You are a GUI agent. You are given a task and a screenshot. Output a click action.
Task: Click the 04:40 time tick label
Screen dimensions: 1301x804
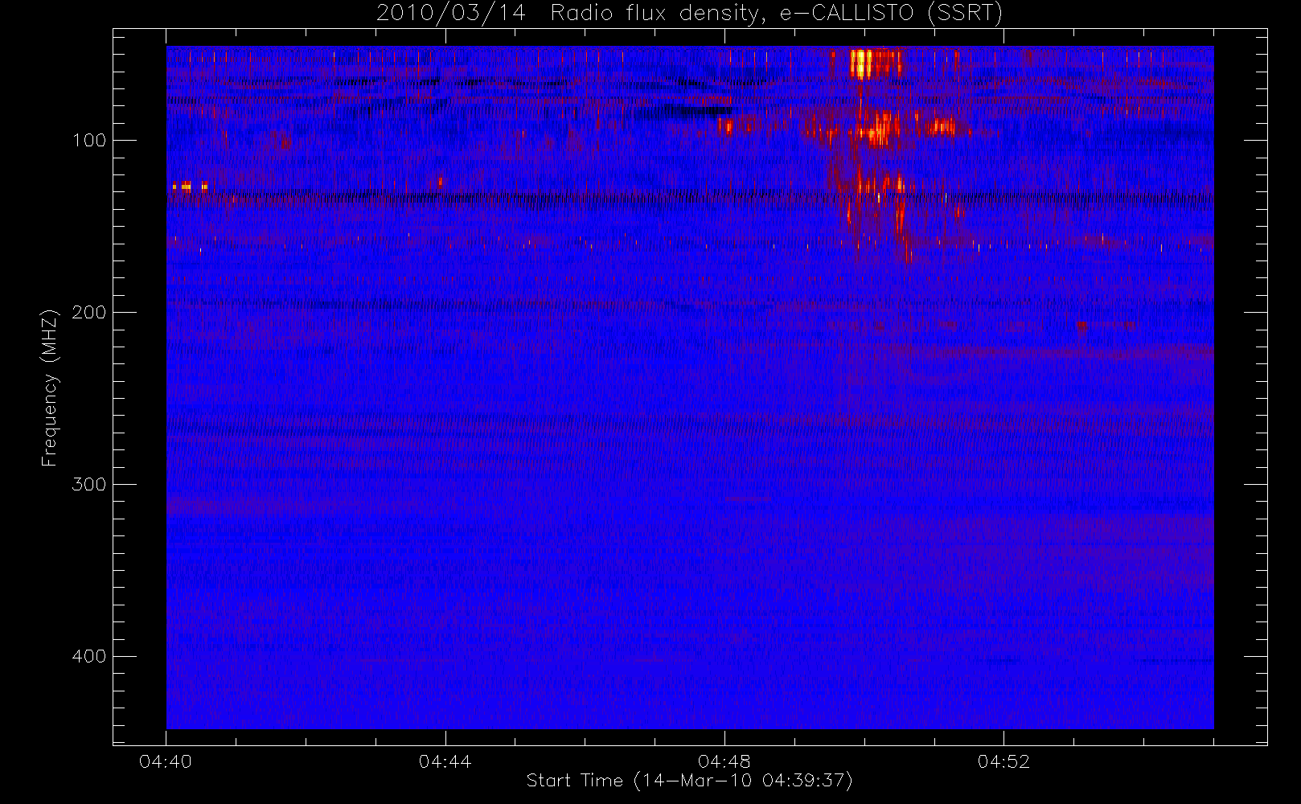point(166,761)
